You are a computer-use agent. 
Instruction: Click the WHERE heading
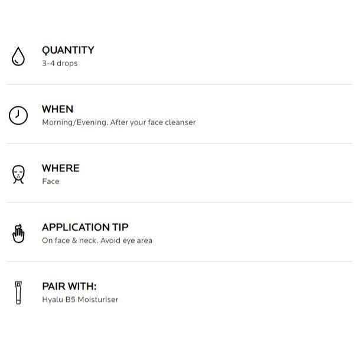click(x=60, y=168)
